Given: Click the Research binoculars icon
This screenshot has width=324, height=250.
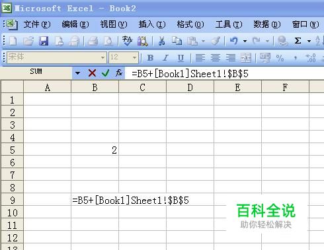Looking at the screenshot, I should [143, 41].
